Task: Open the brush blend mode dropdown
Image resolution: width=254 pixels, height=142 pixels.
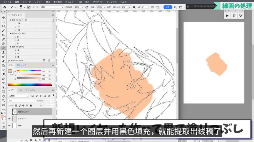Action: coord(52,7)
